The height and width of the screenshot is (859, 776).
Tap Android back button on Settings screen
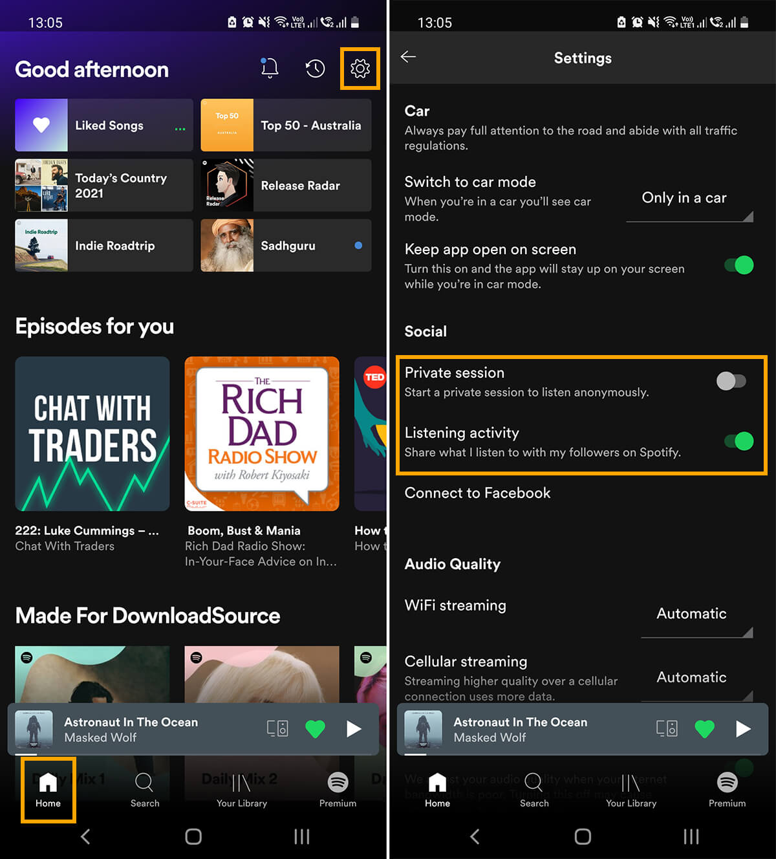(475, 836)
